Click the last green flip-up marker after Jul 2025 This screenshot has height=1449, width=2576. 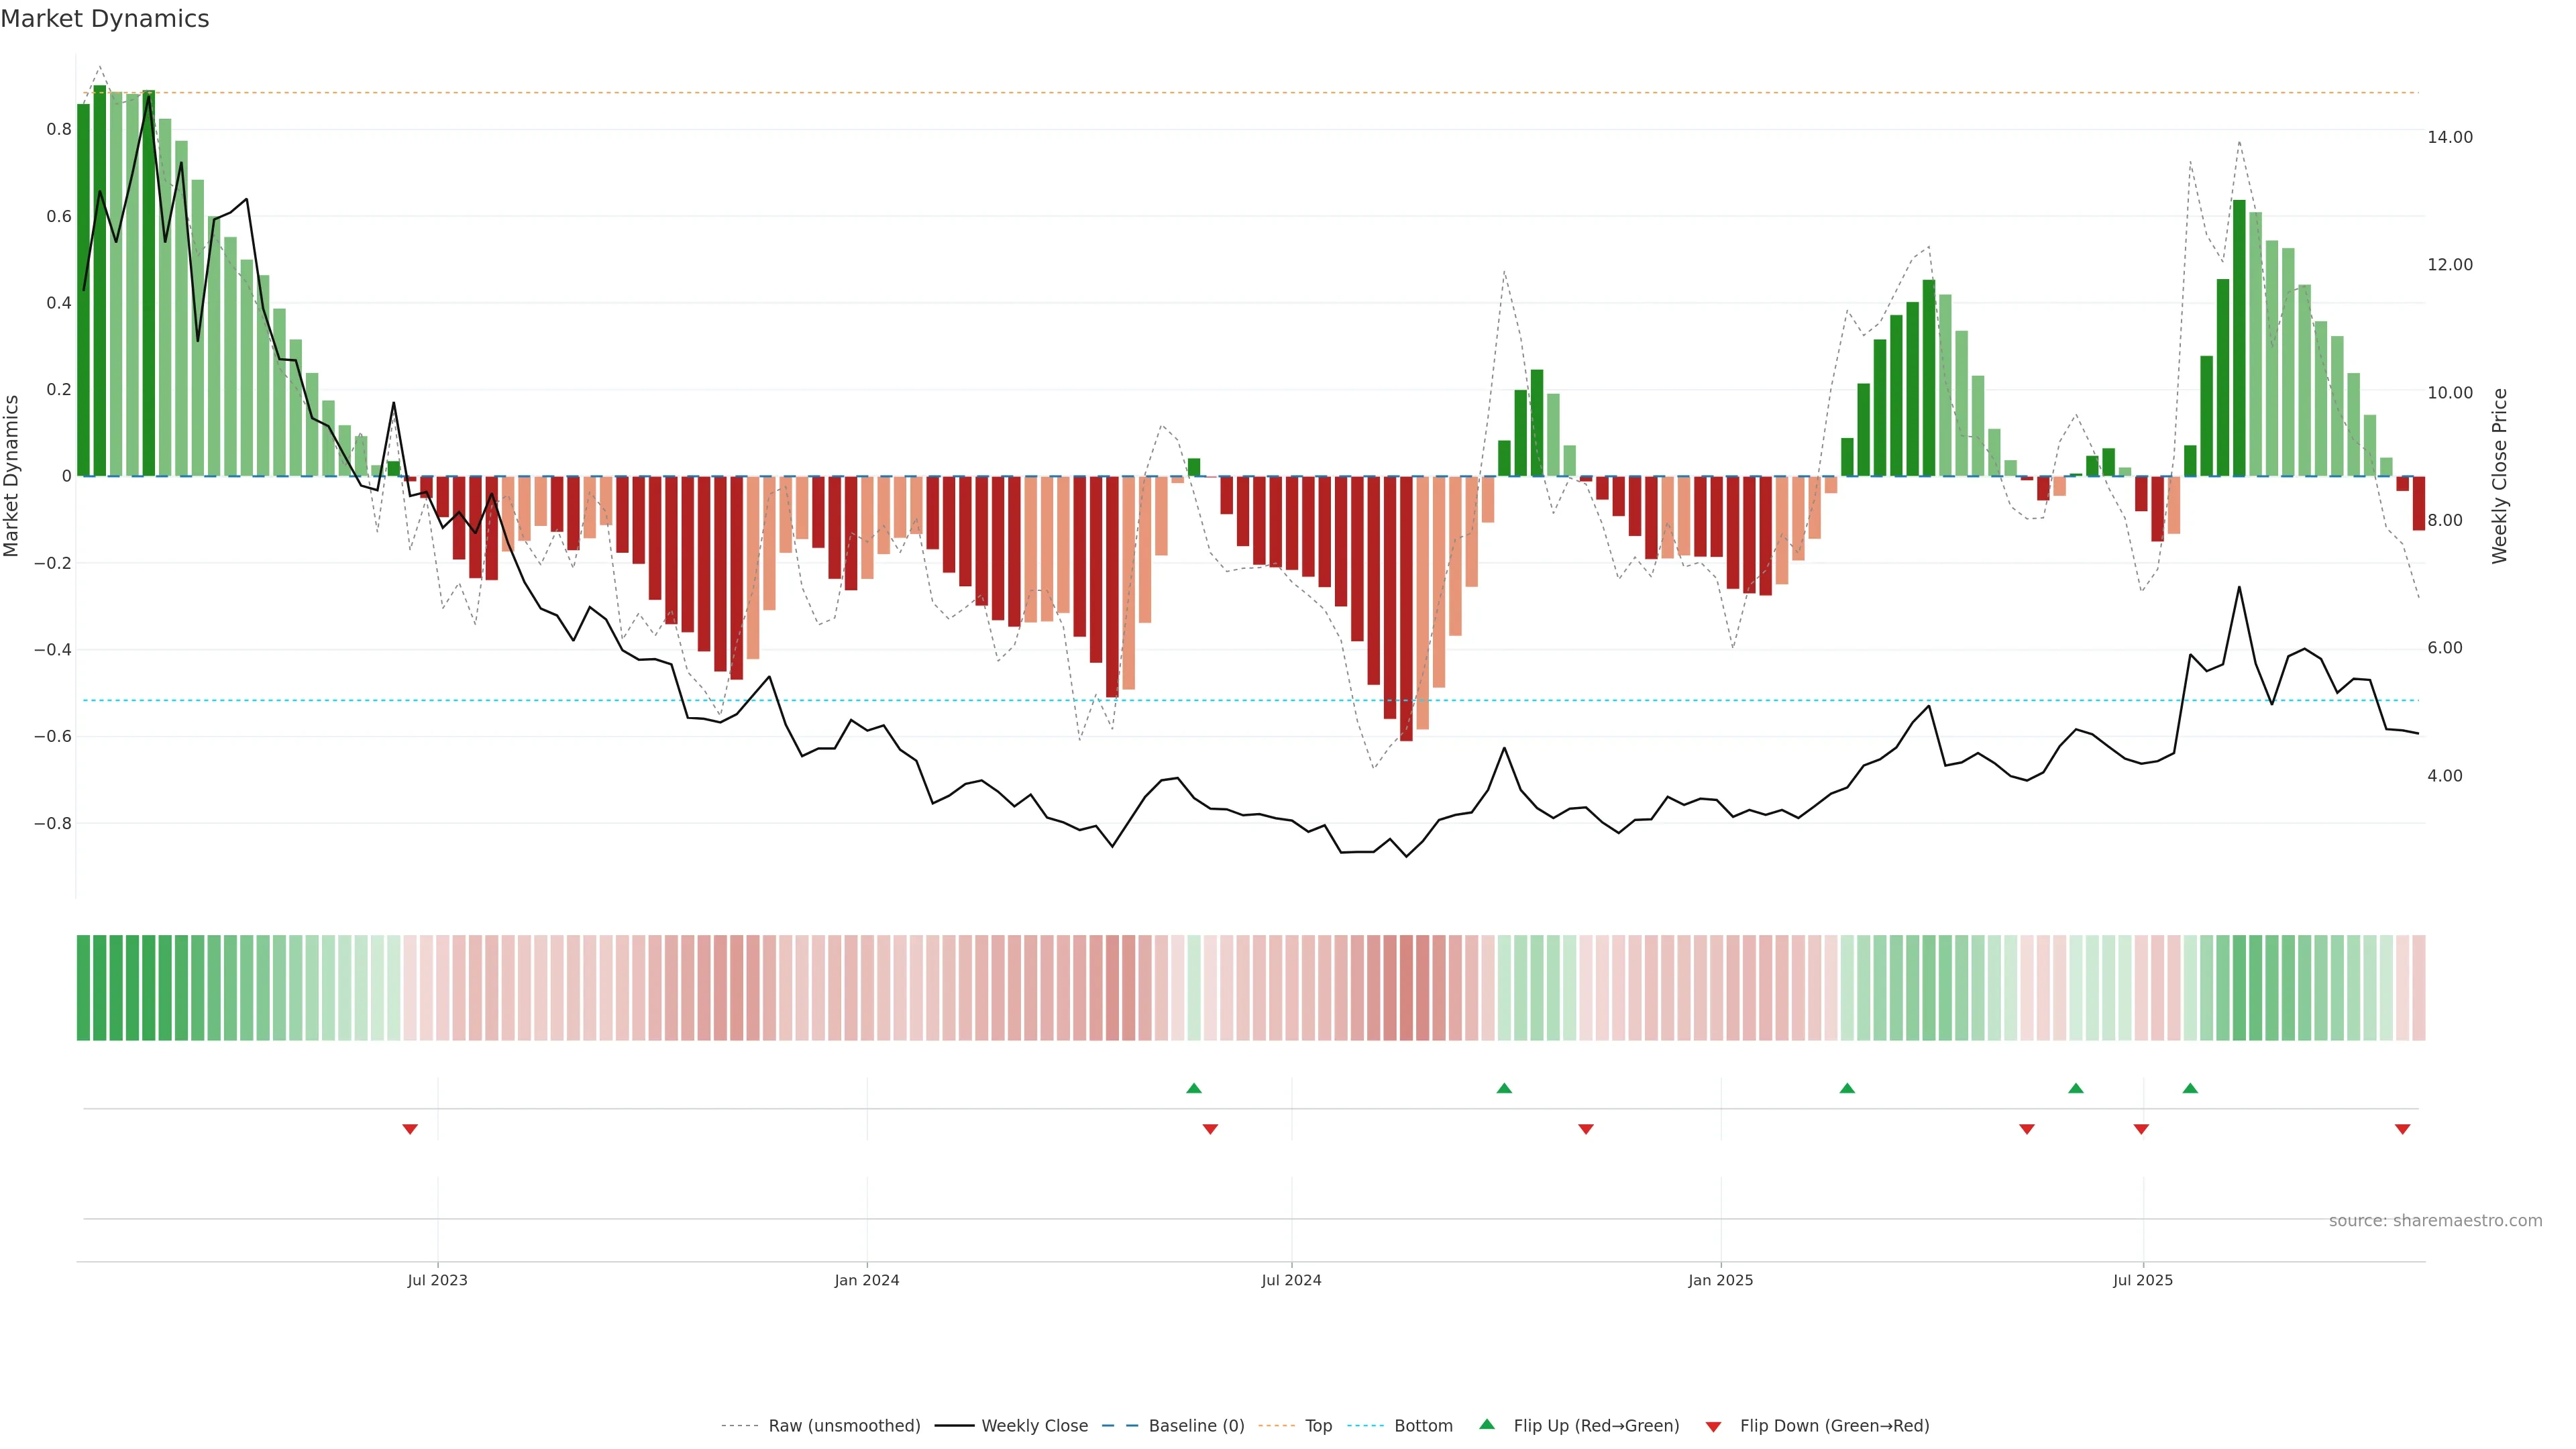click(2190, 1088)
